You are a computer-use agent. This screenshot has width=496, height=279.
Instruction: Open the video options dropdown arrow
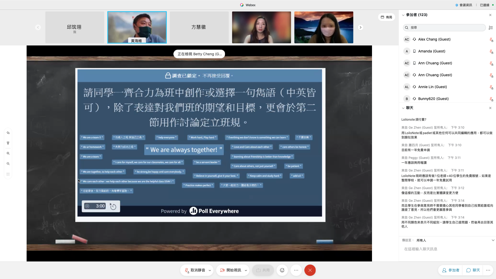point(246,270)
